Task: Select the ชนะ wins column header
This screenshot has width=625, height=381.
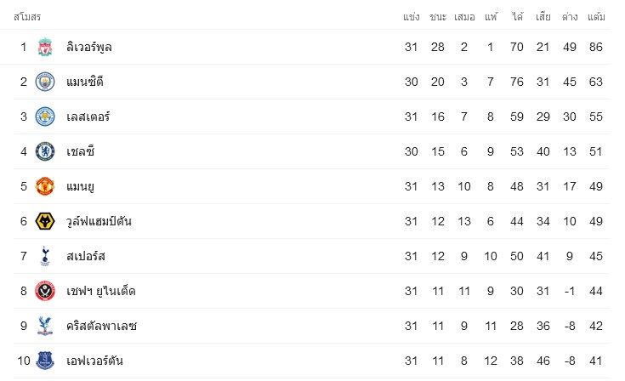Action: [x=438, y=17]
